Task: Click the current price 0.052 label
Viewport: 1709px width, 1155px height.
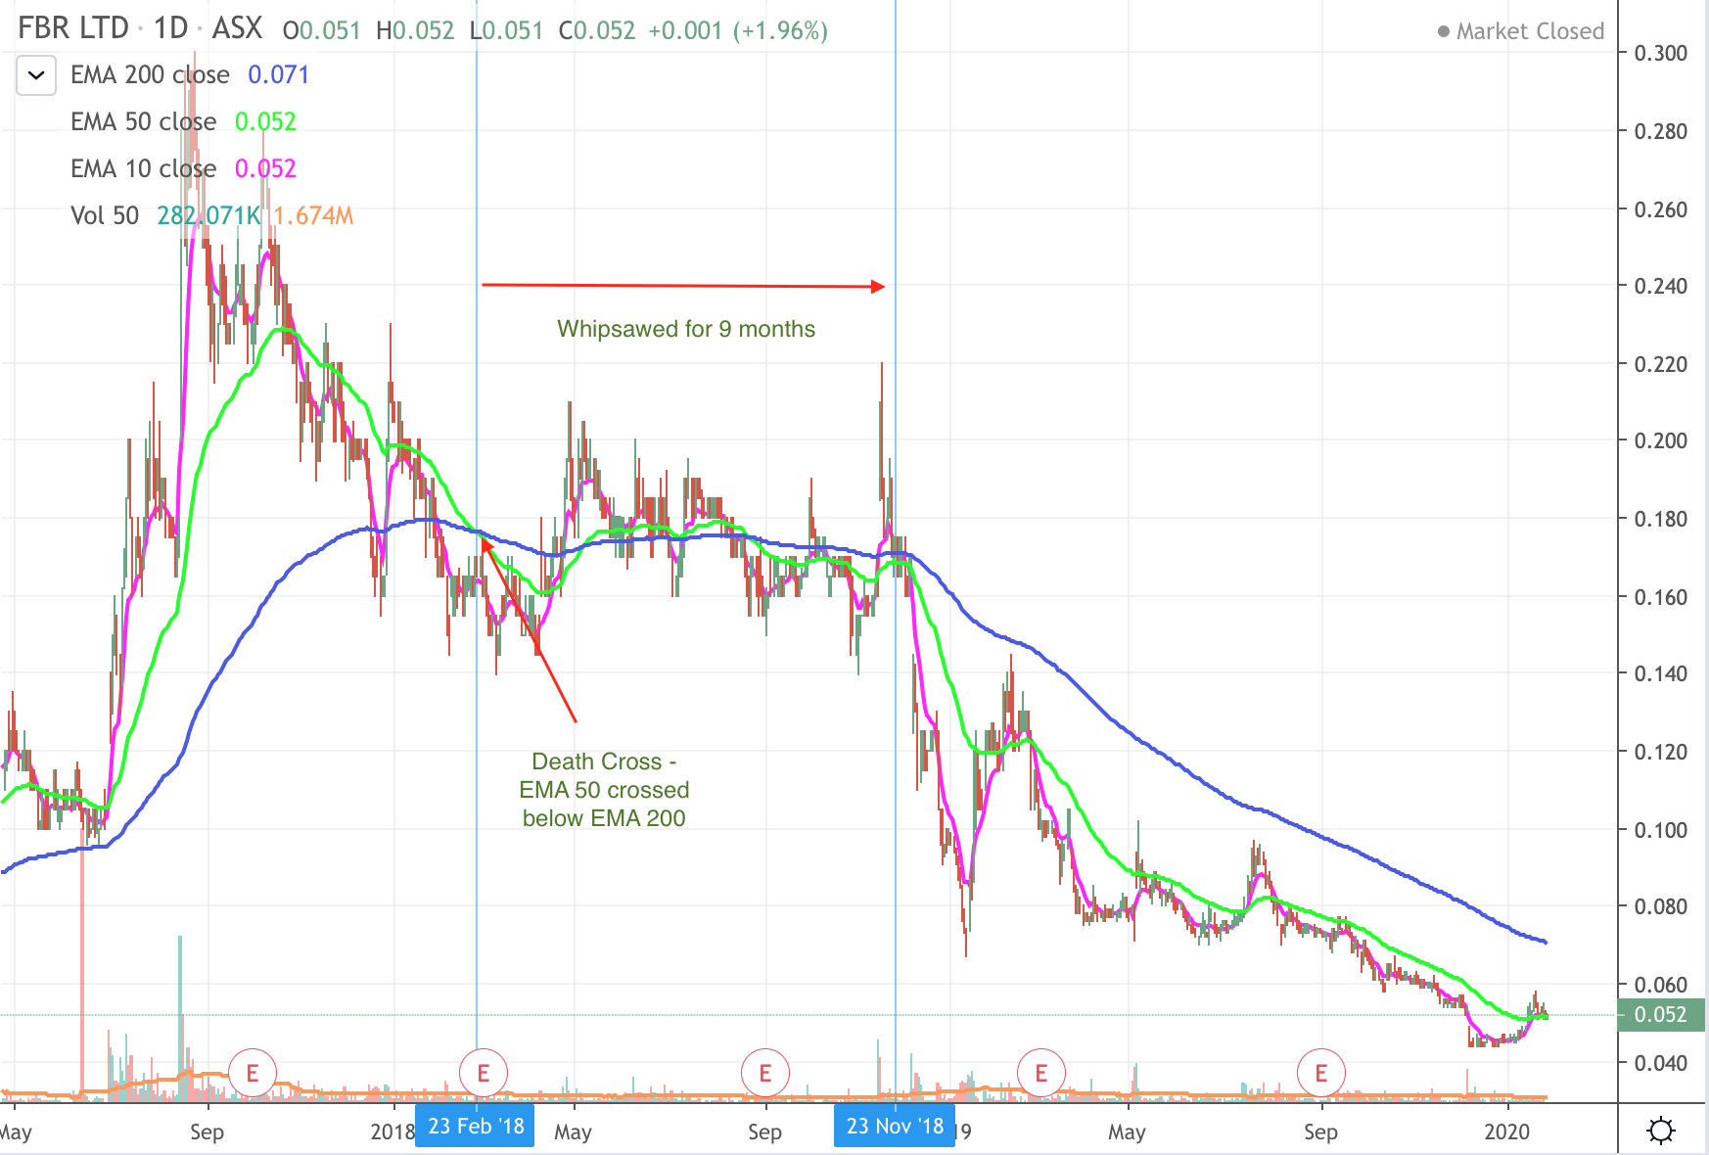Action: [1661, 1014]
